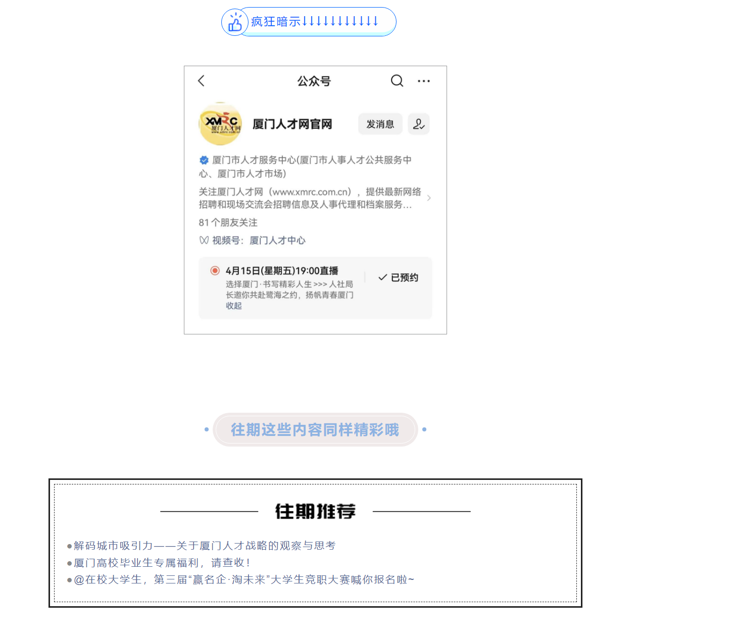Open the 厦门人才中心 video channel link
The height and width of the screenshot is (636, 736).
(277, 240)
